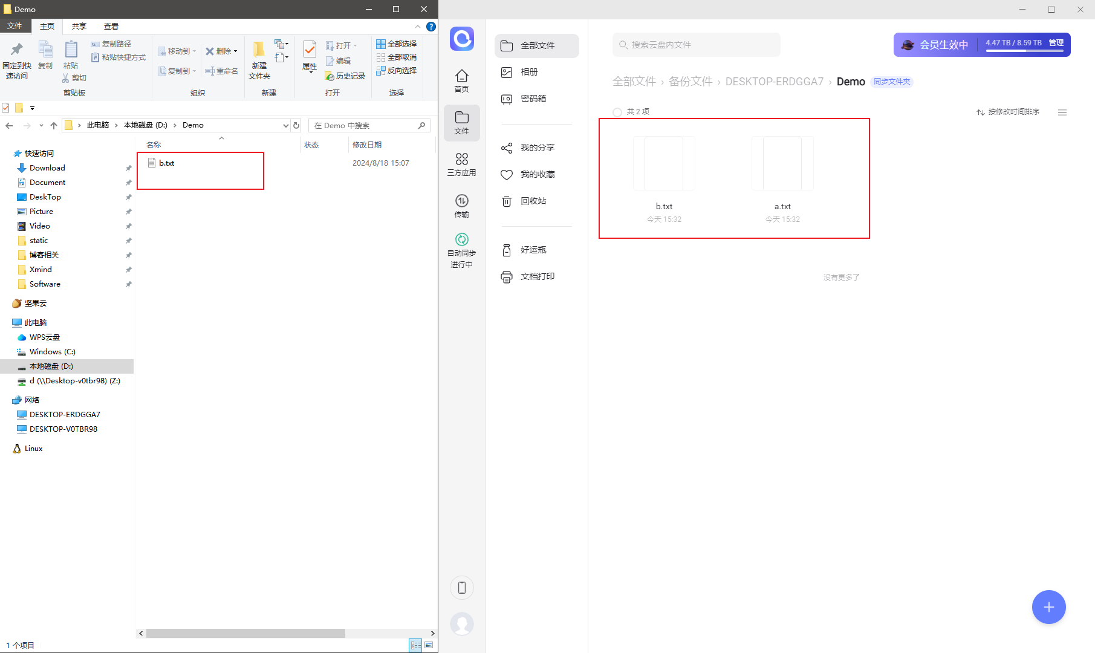This screenshot has width=1095, height=653.
Task: Click the storage usage progress bar
Action: coord(1025,51)
